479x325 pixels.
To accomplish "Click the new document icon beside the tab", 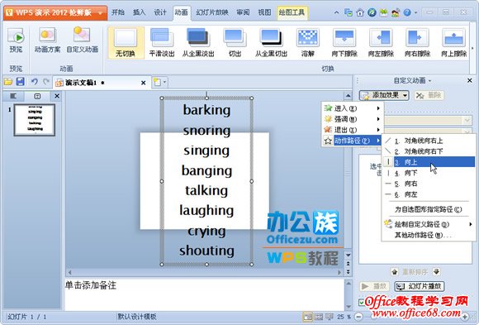I will click(x=157, y=82).
